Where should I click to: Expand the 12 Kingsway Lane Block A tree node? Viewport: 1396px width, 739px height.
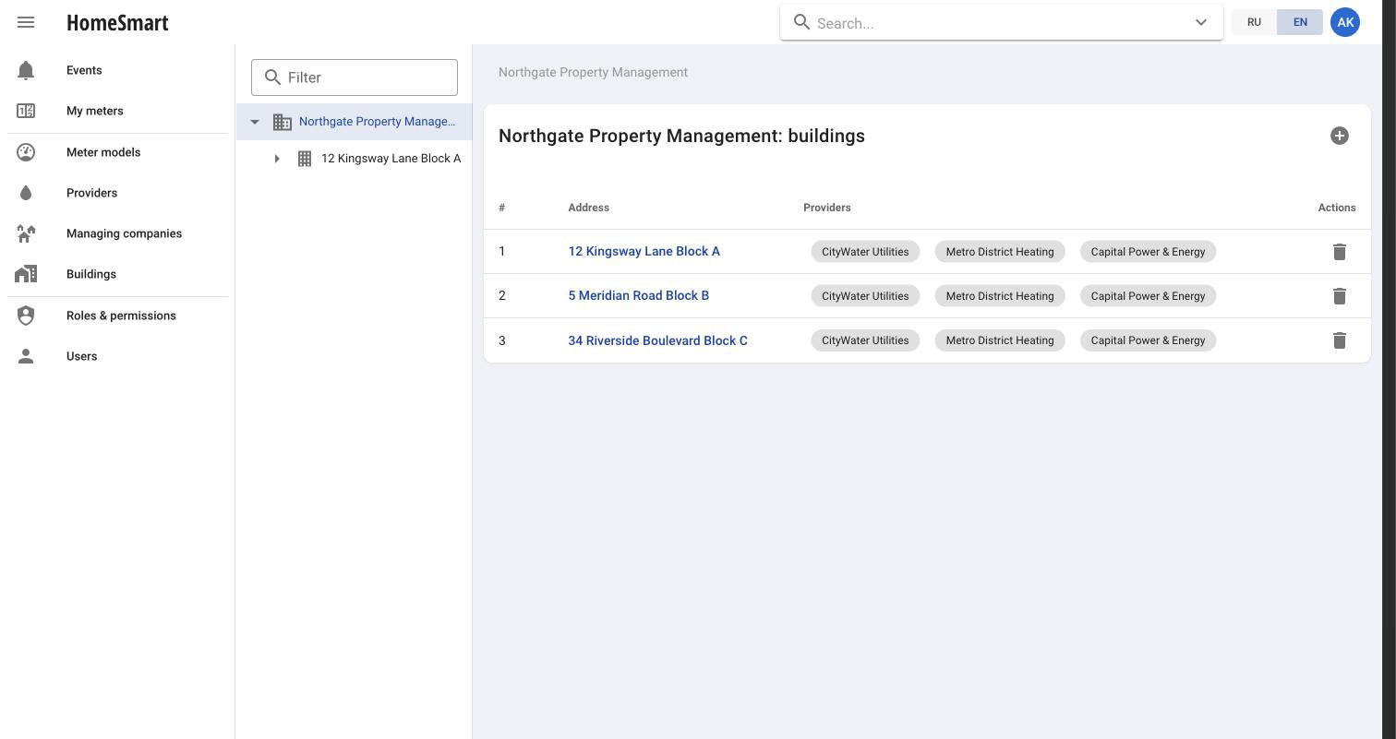tap(277, 159)
